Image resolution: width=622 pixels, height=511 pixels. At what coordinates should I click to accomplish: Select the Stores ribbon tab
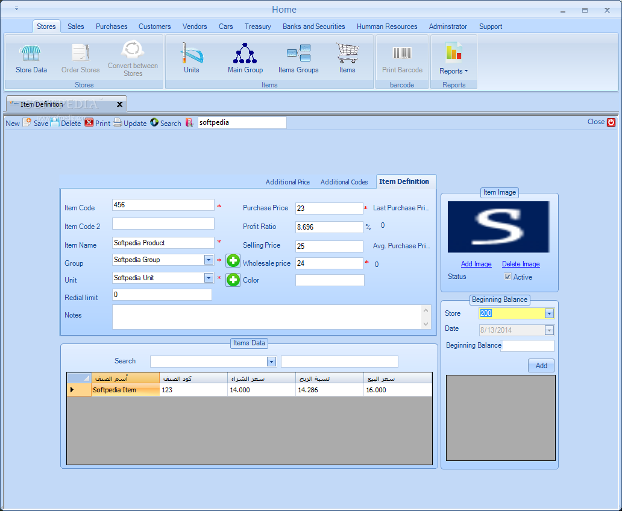[46, 27]
